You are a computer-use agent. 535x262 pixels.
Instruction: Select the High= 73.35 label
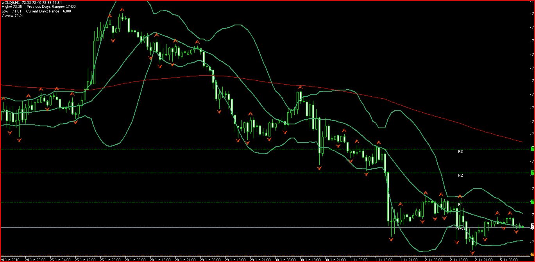(x=11, y=7)
